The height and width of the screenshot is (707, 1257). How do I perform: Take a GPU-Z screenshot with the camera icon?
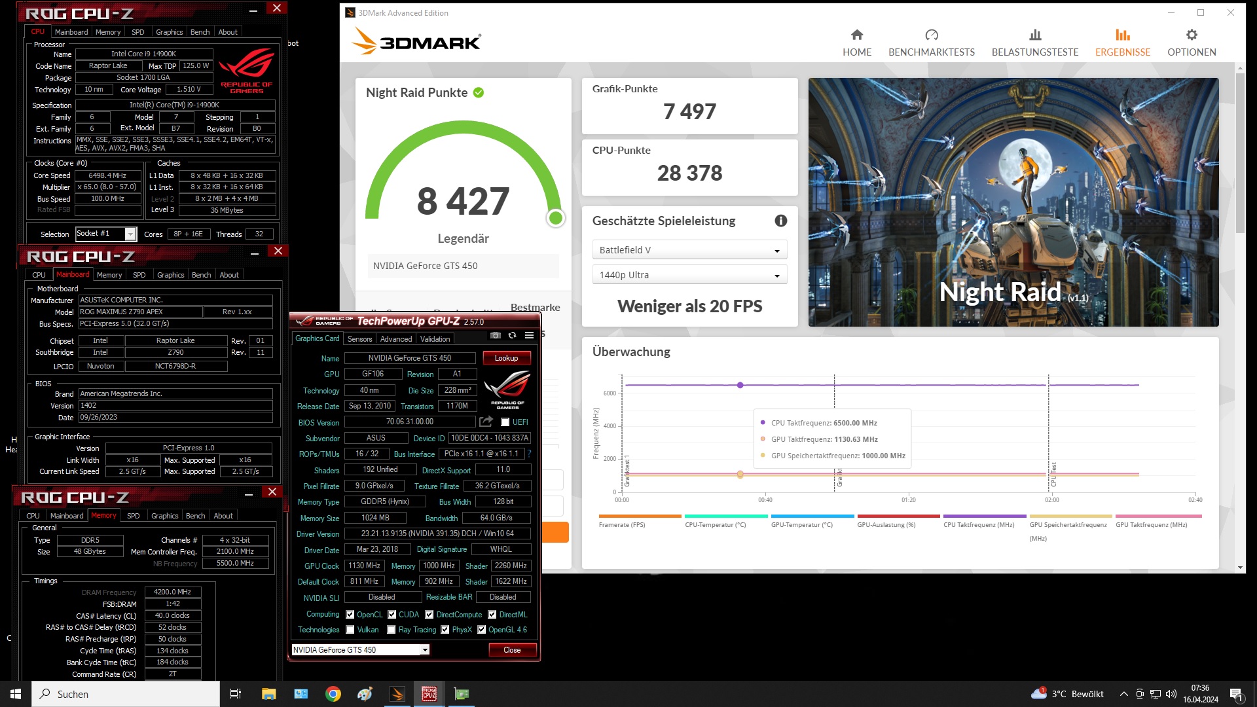(x=496, y=335)
